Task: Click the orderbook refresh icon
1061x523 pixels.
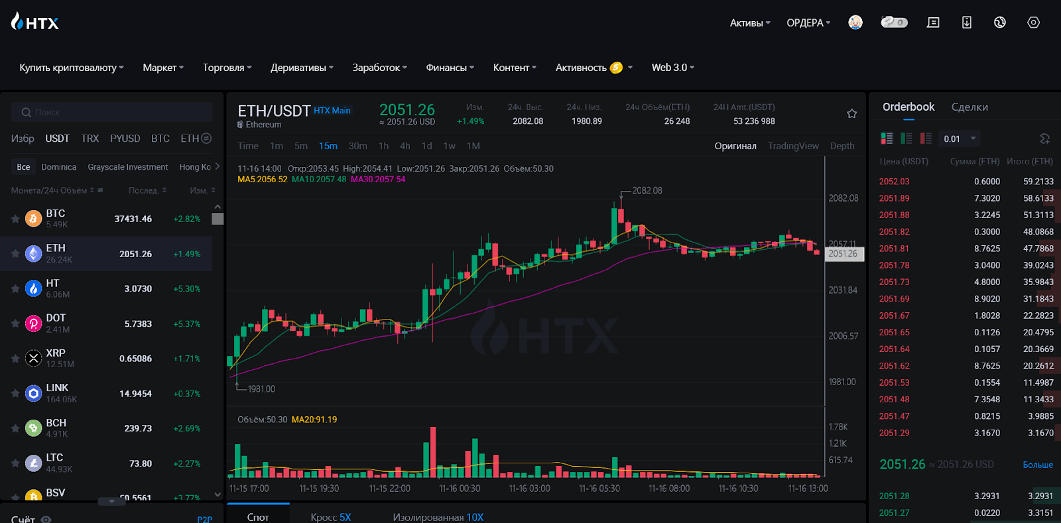Action: point(1044,139)
